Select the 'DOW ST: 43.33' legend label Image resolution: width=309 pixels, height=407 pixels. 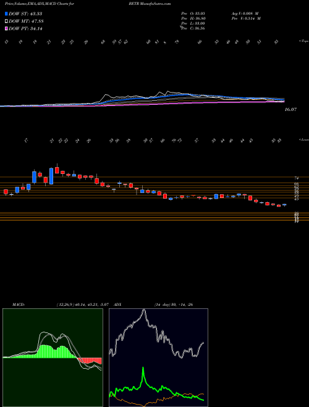click(25, 14)
